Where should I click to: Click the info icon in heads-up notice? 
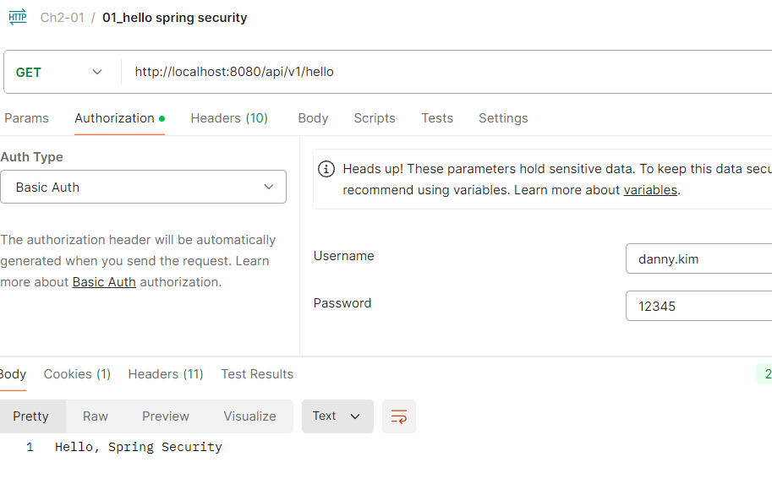pyautogui.click(x=326, y=169)
